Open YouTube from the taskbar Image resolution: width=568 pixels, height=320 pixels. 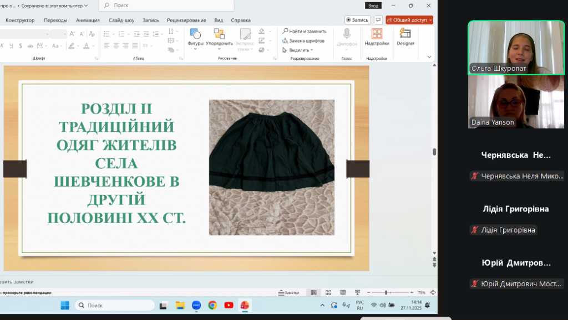229,305
